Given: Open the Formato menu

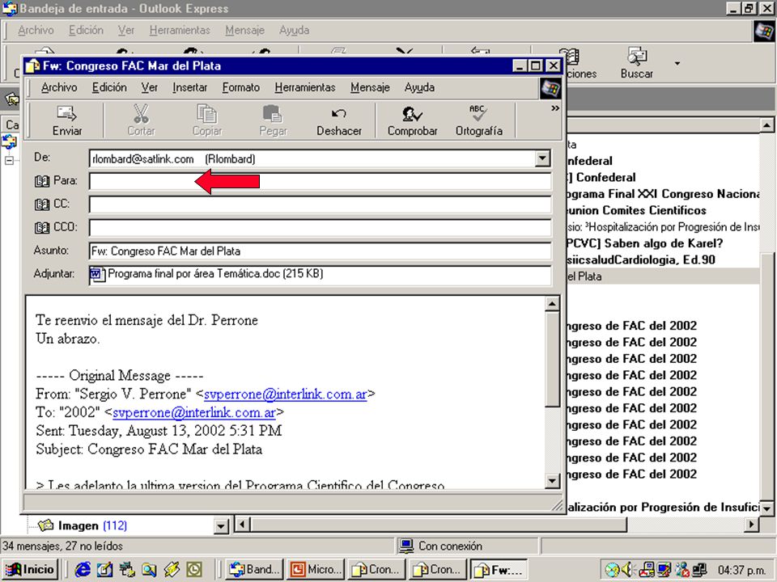Looking at the screenshot, I should pos(241,87).
